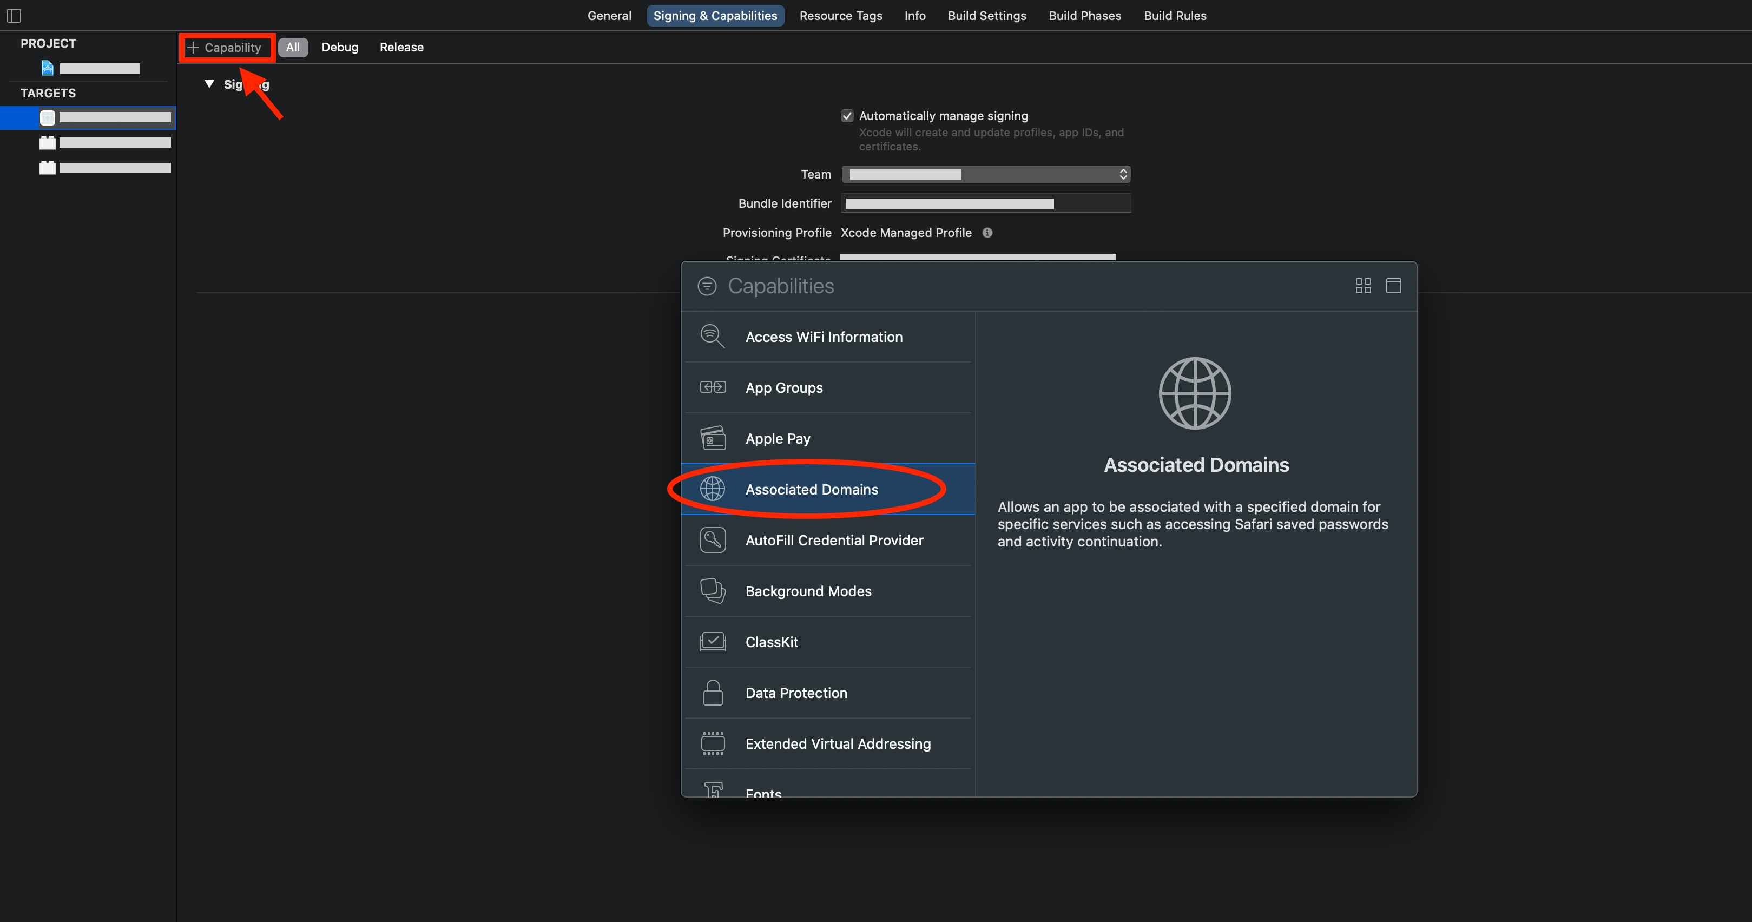This screenshot has height=922, width=1752.
Task: Toggle the navigator sidebar icon
Action: coord(14,15)
